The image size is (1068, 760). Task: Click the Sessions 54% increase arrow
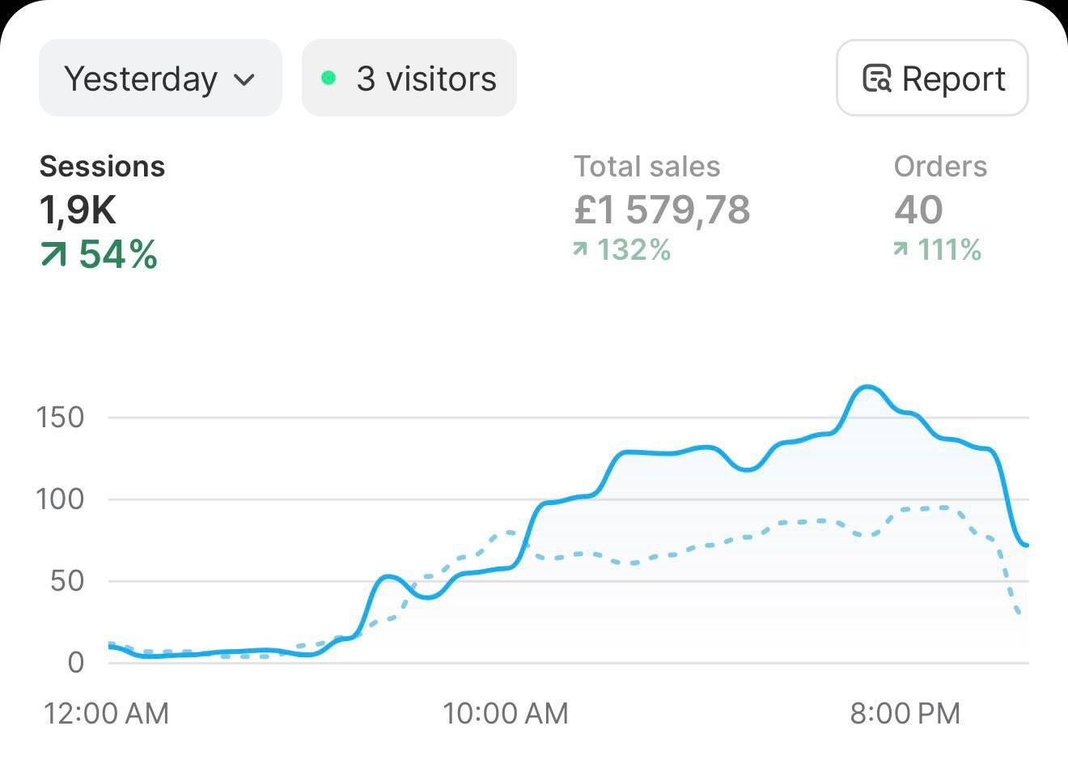(x=53, y=256)
